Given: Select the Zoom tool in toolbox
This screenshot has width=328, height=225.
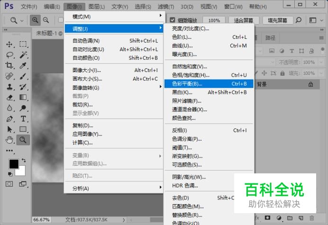Looking at the screenshot, I should click(23, 140).
